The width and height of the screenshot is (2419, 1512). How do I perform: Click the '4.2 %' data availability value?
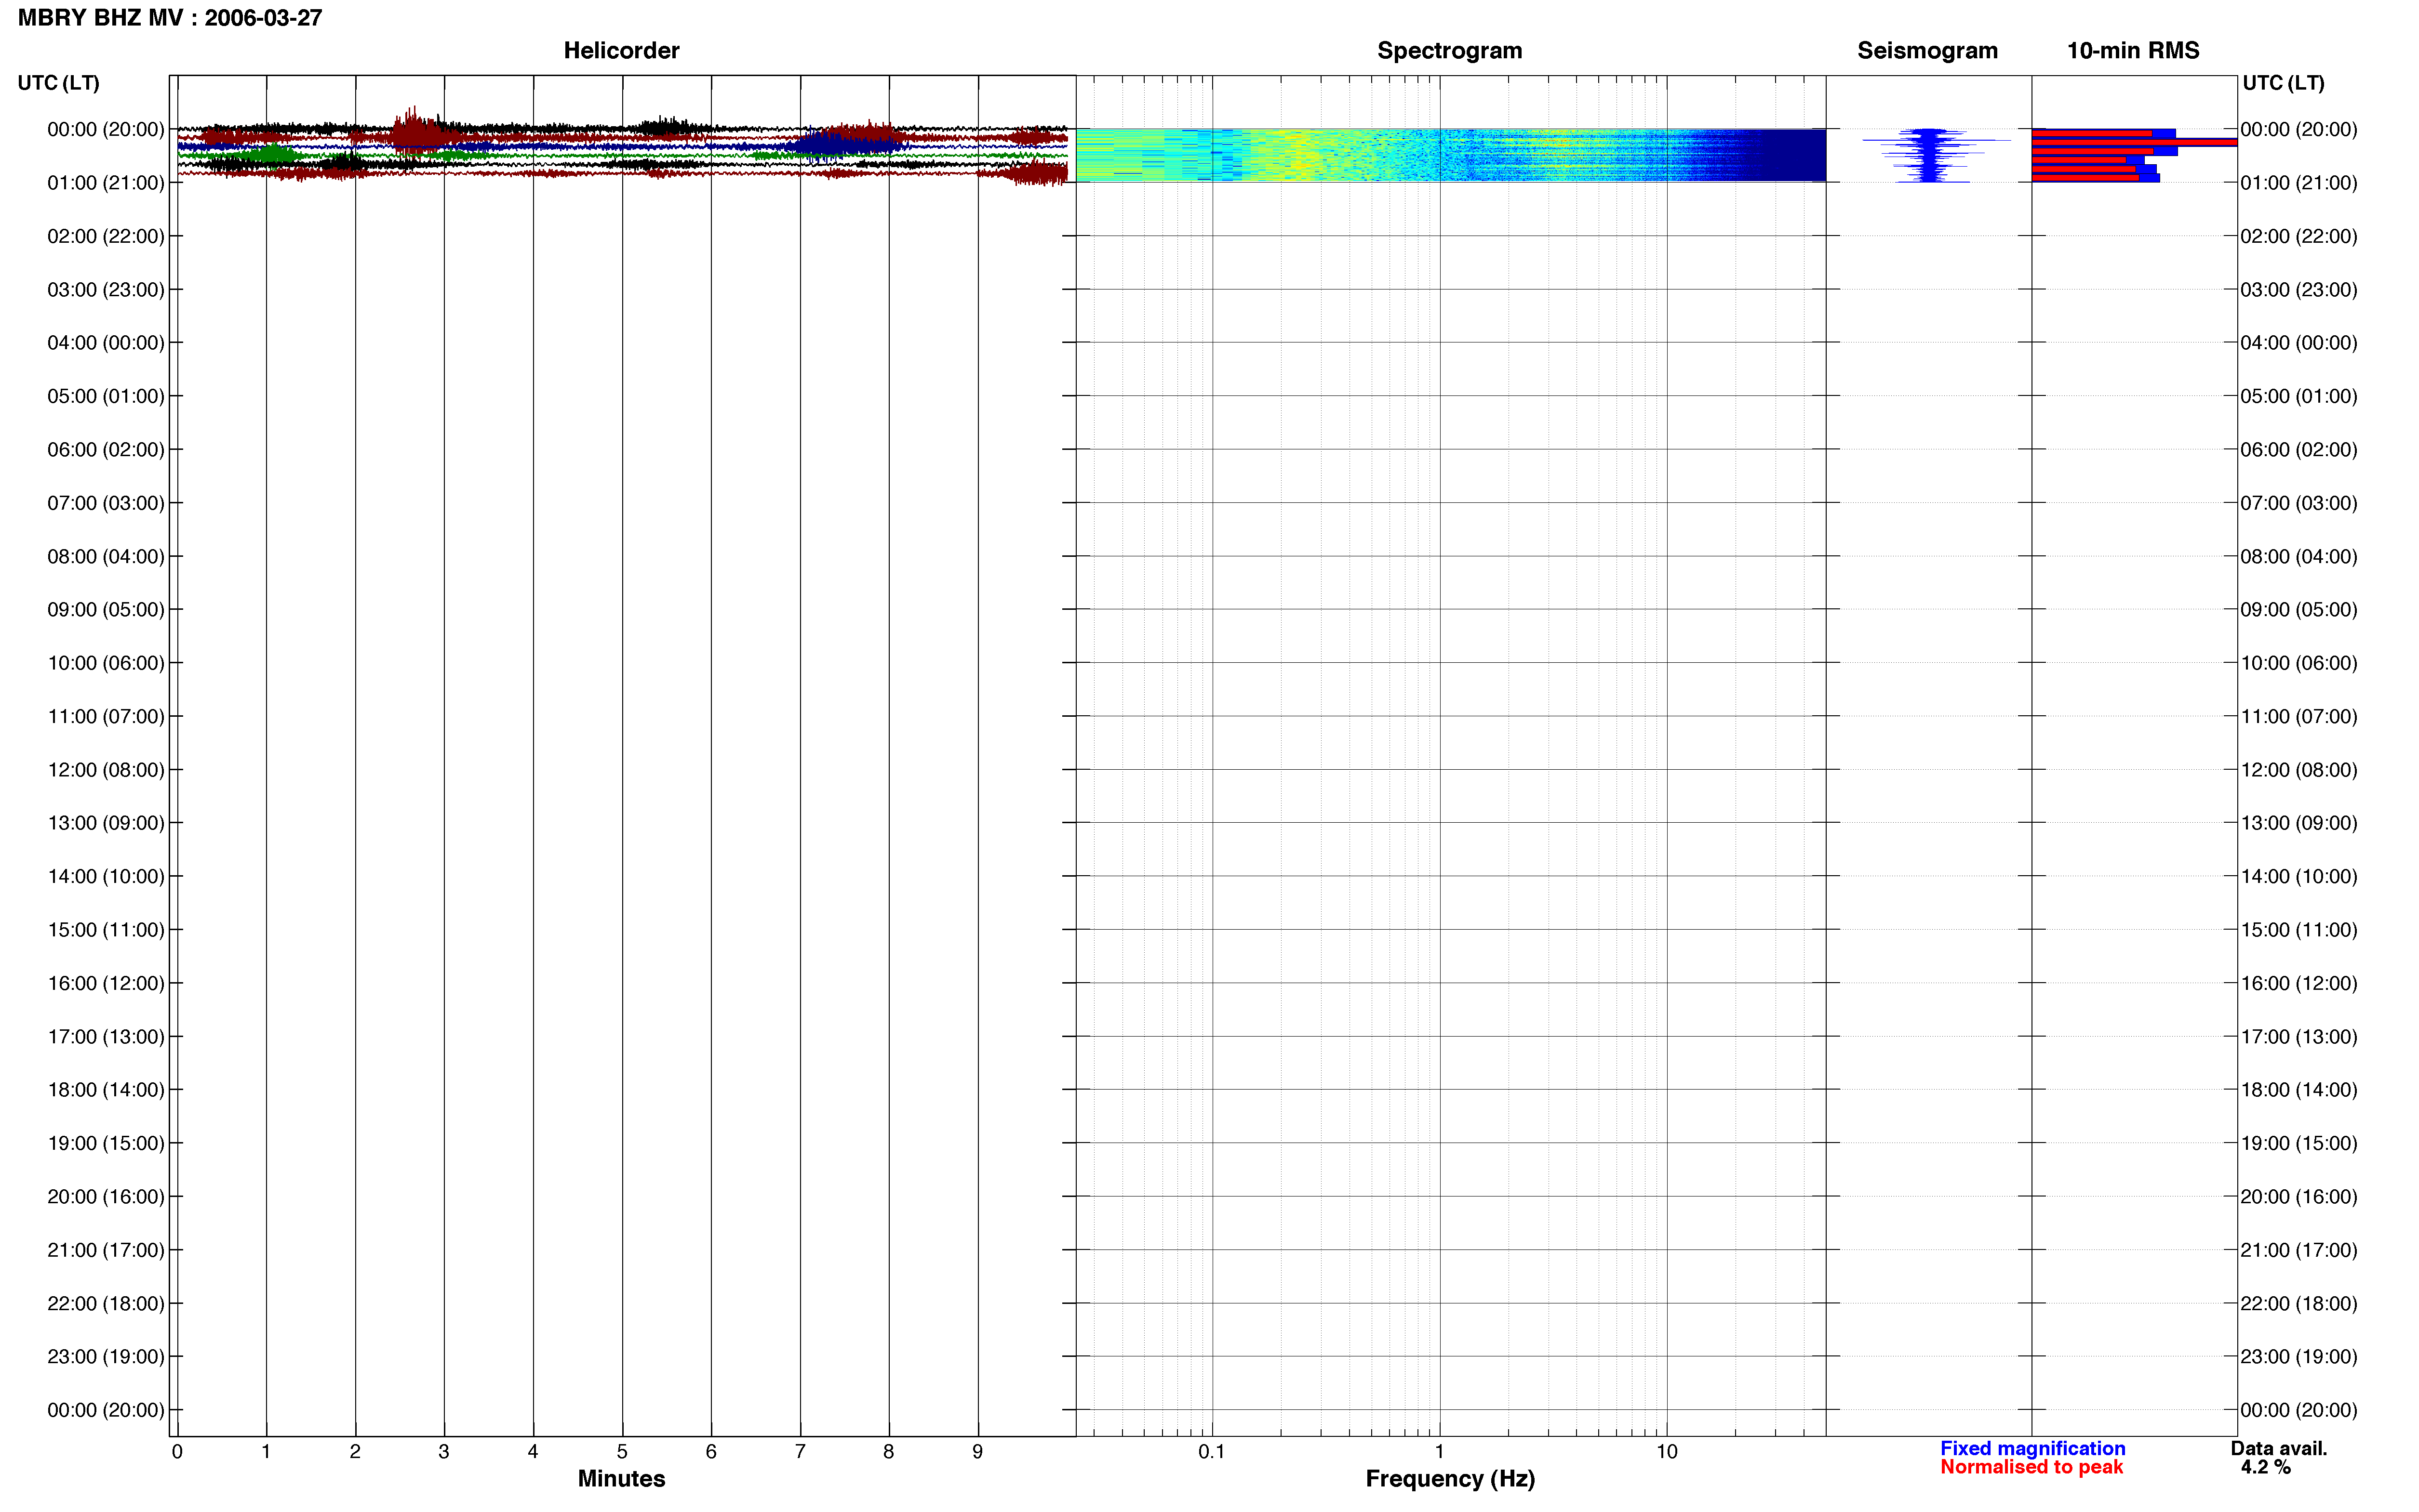tap(2266, 1467)
